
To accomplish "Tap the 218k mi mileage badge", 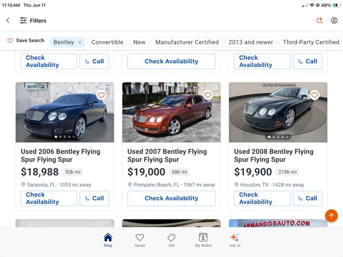I will pos(287,172).
